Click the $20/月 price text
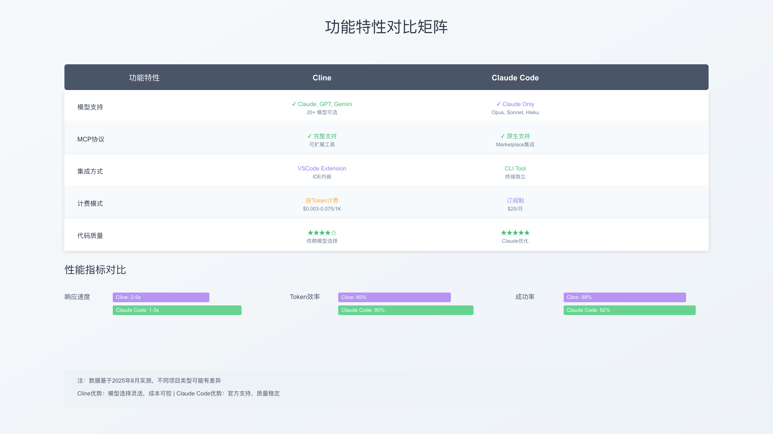 pos(515,209)
